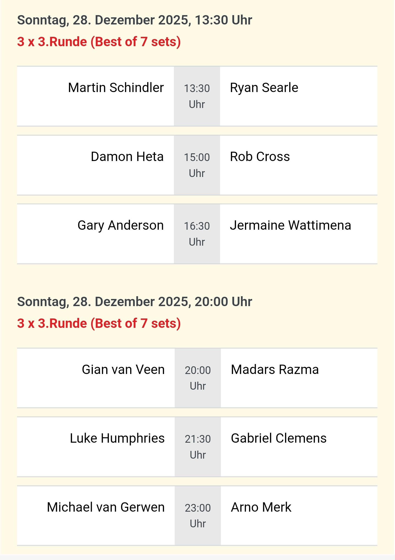Click the 23:00 Uhr match time
Screen dimensions: 395x560
pyautogui.click(x=198, y=516)
